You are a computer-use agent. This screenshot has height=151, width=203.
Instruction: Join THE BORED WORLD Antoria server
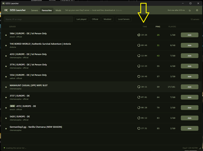pyautogui.click(x=190, y=45)
